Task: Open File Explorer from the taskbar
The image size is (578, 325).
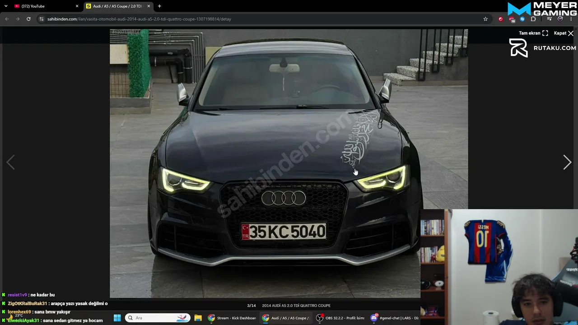Action: click(x=198, y=318)
